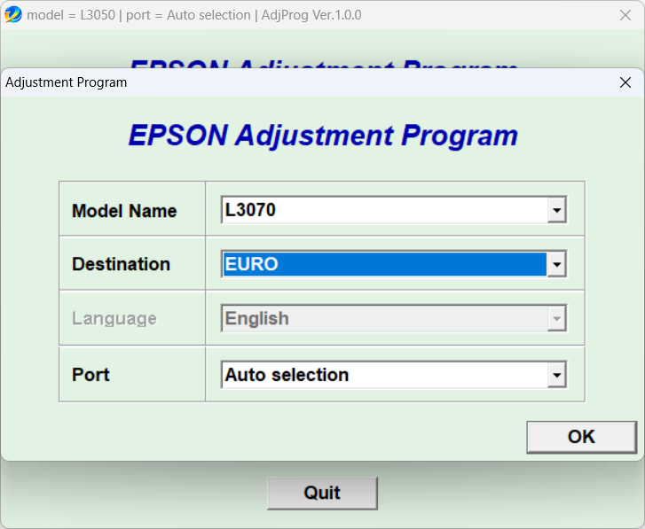Click the EPSON Adjustment Program heading in dialog
645x529 pixels.
click(323, 136)
